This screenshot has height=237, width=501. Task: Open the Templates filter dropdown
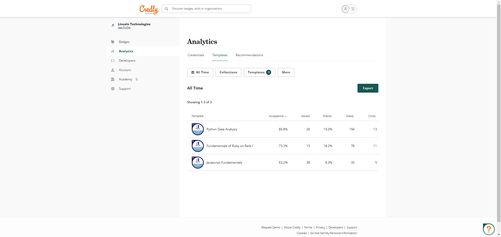pos(259,72)
